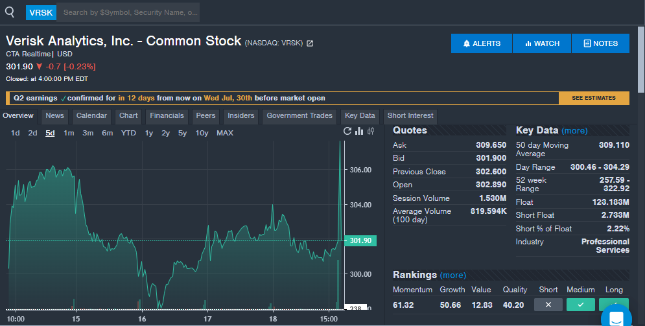This screenshot has height=326, width=645.
Task: Click the vertical page scrollbar thumb
Action: point(641,60)
